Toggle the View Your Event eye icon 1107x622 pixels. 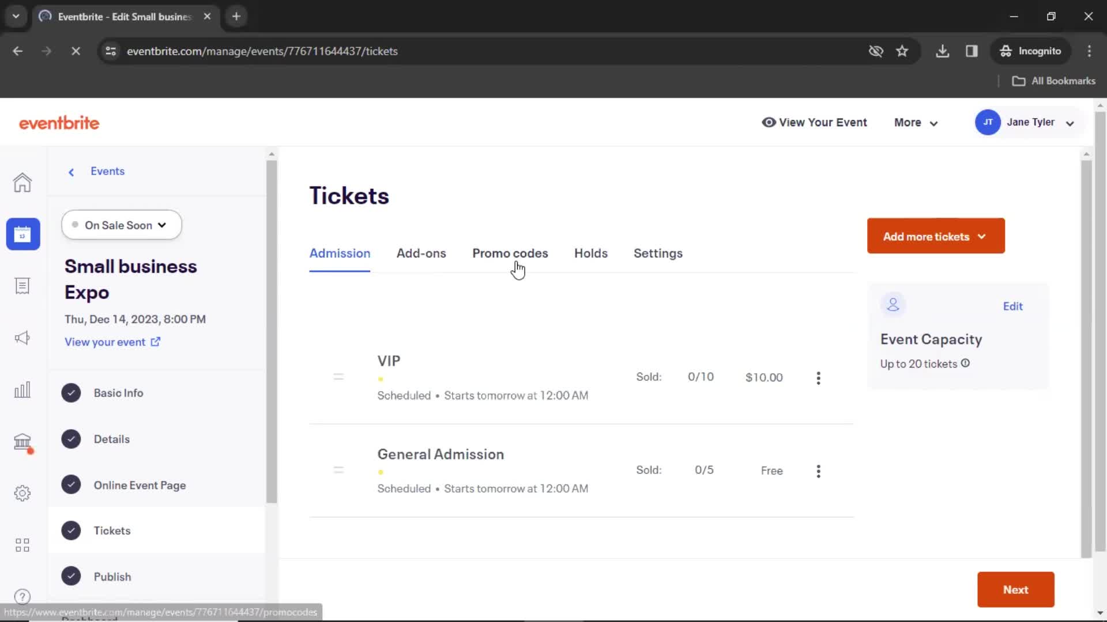(x=769, y=122)
